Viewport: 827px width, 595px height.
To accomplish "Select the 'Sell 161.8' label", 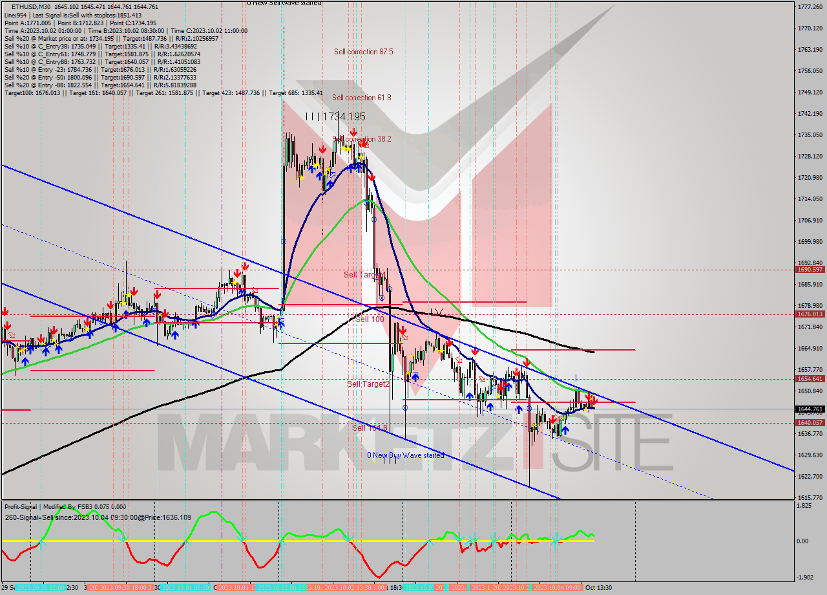I will click(x=370, y=427).
